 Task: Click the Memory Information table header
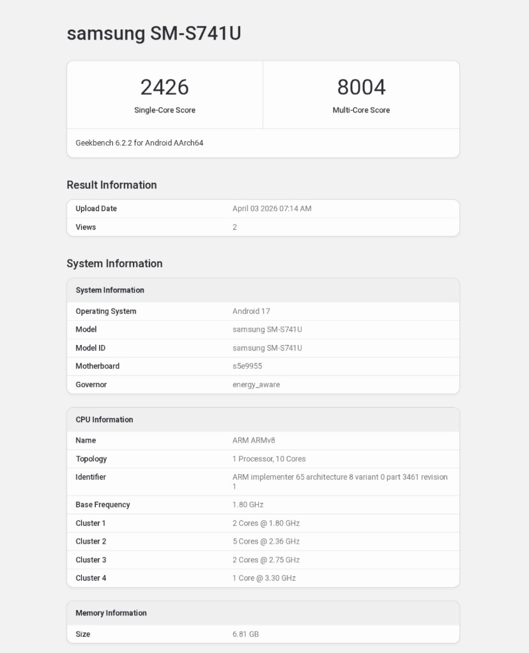click(x=111, y=613)
